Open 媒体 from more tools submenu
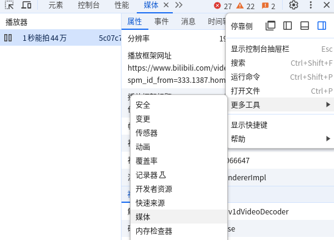Image resolution: width=334 pixels, height=240 pixels. tap(179, 217)
